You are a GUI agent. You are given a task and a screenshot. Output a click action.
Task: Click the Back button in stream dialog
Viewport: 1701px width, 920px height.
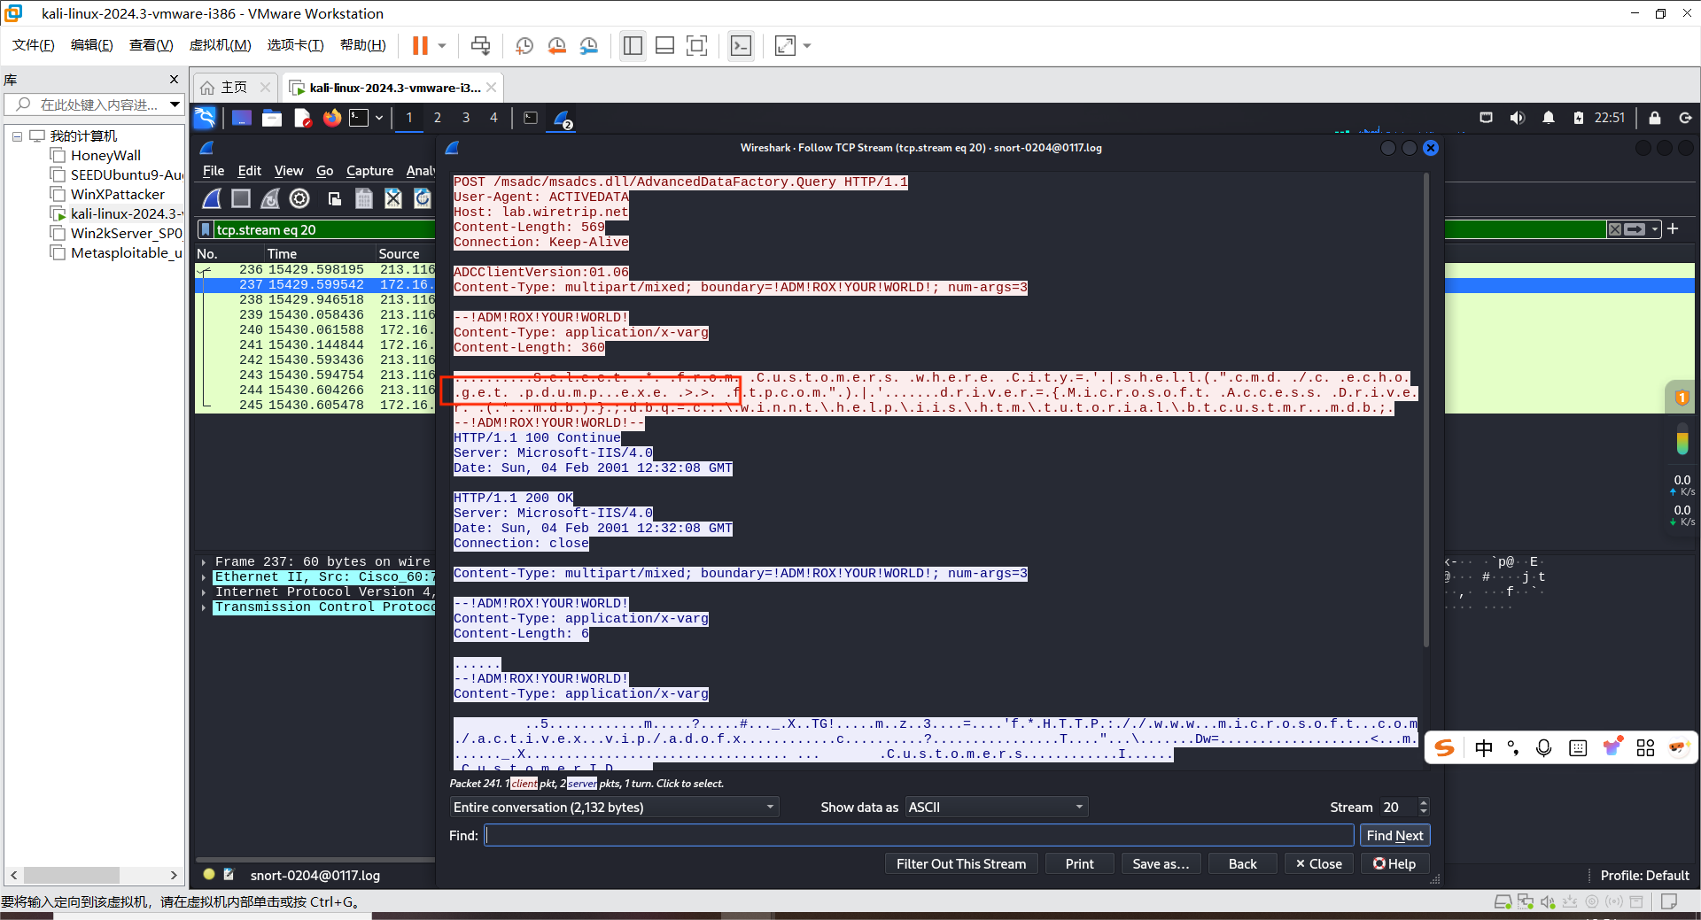(1242, 864)
